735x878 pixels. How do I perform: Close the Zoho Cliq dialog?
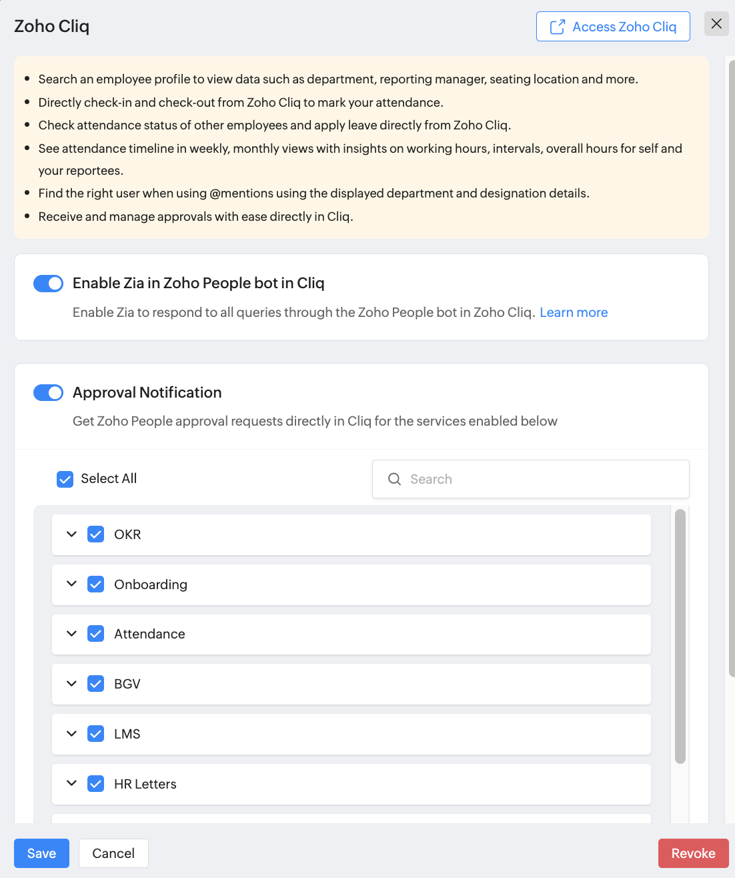click(x=716, y=24)
